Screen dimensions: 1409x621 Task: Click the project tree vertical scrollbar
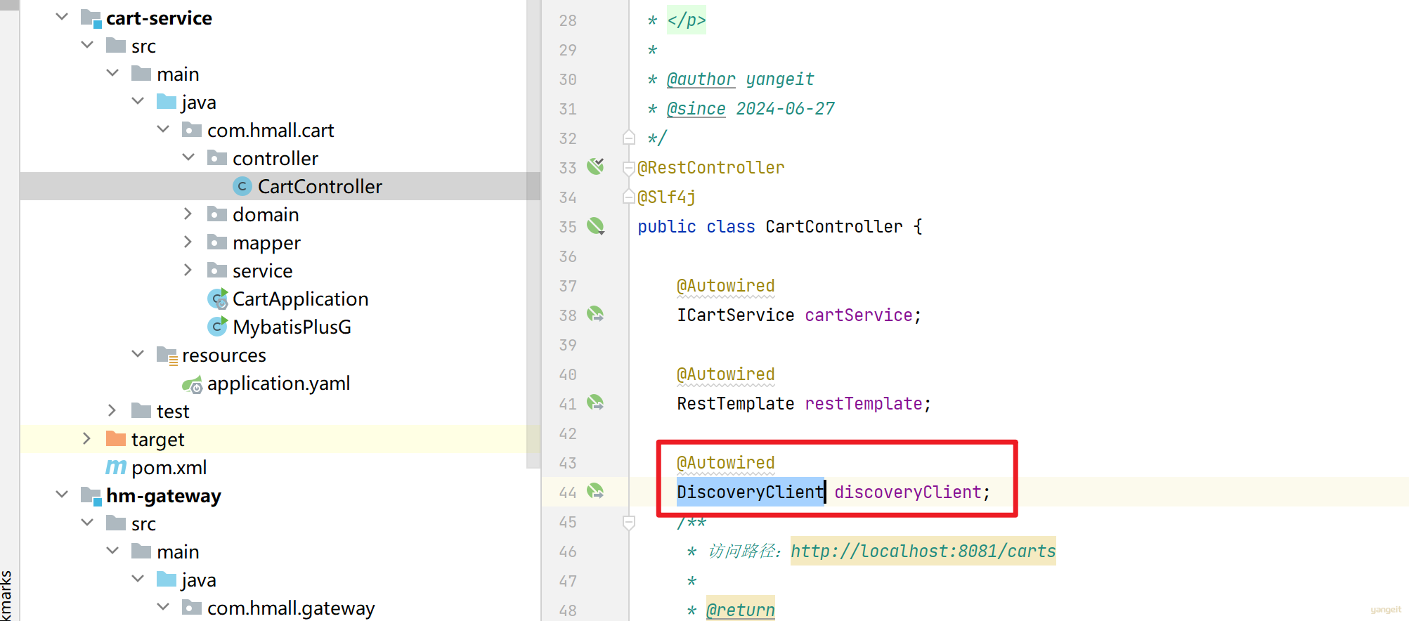pyautogui.click(x=533, y=234)
